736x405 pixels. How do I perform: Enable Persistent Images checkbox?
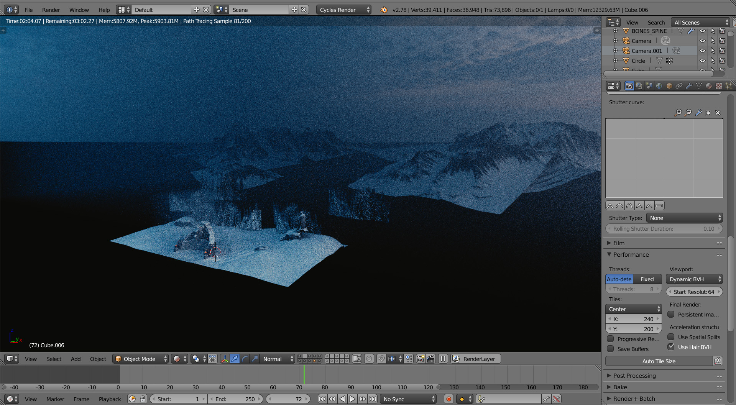coord(671,314)
